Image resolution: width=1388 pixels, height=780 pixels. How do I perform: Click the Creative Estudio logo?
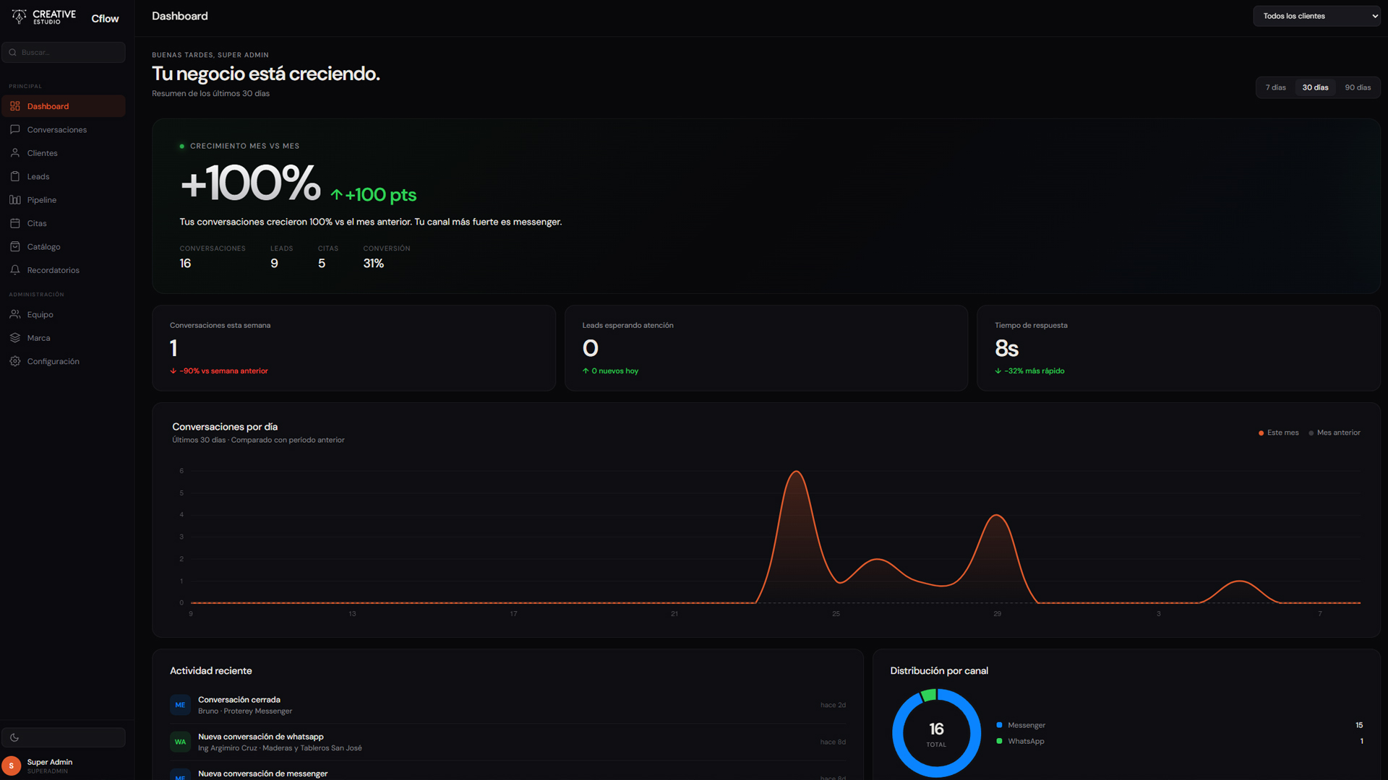[x=43, y=17]
